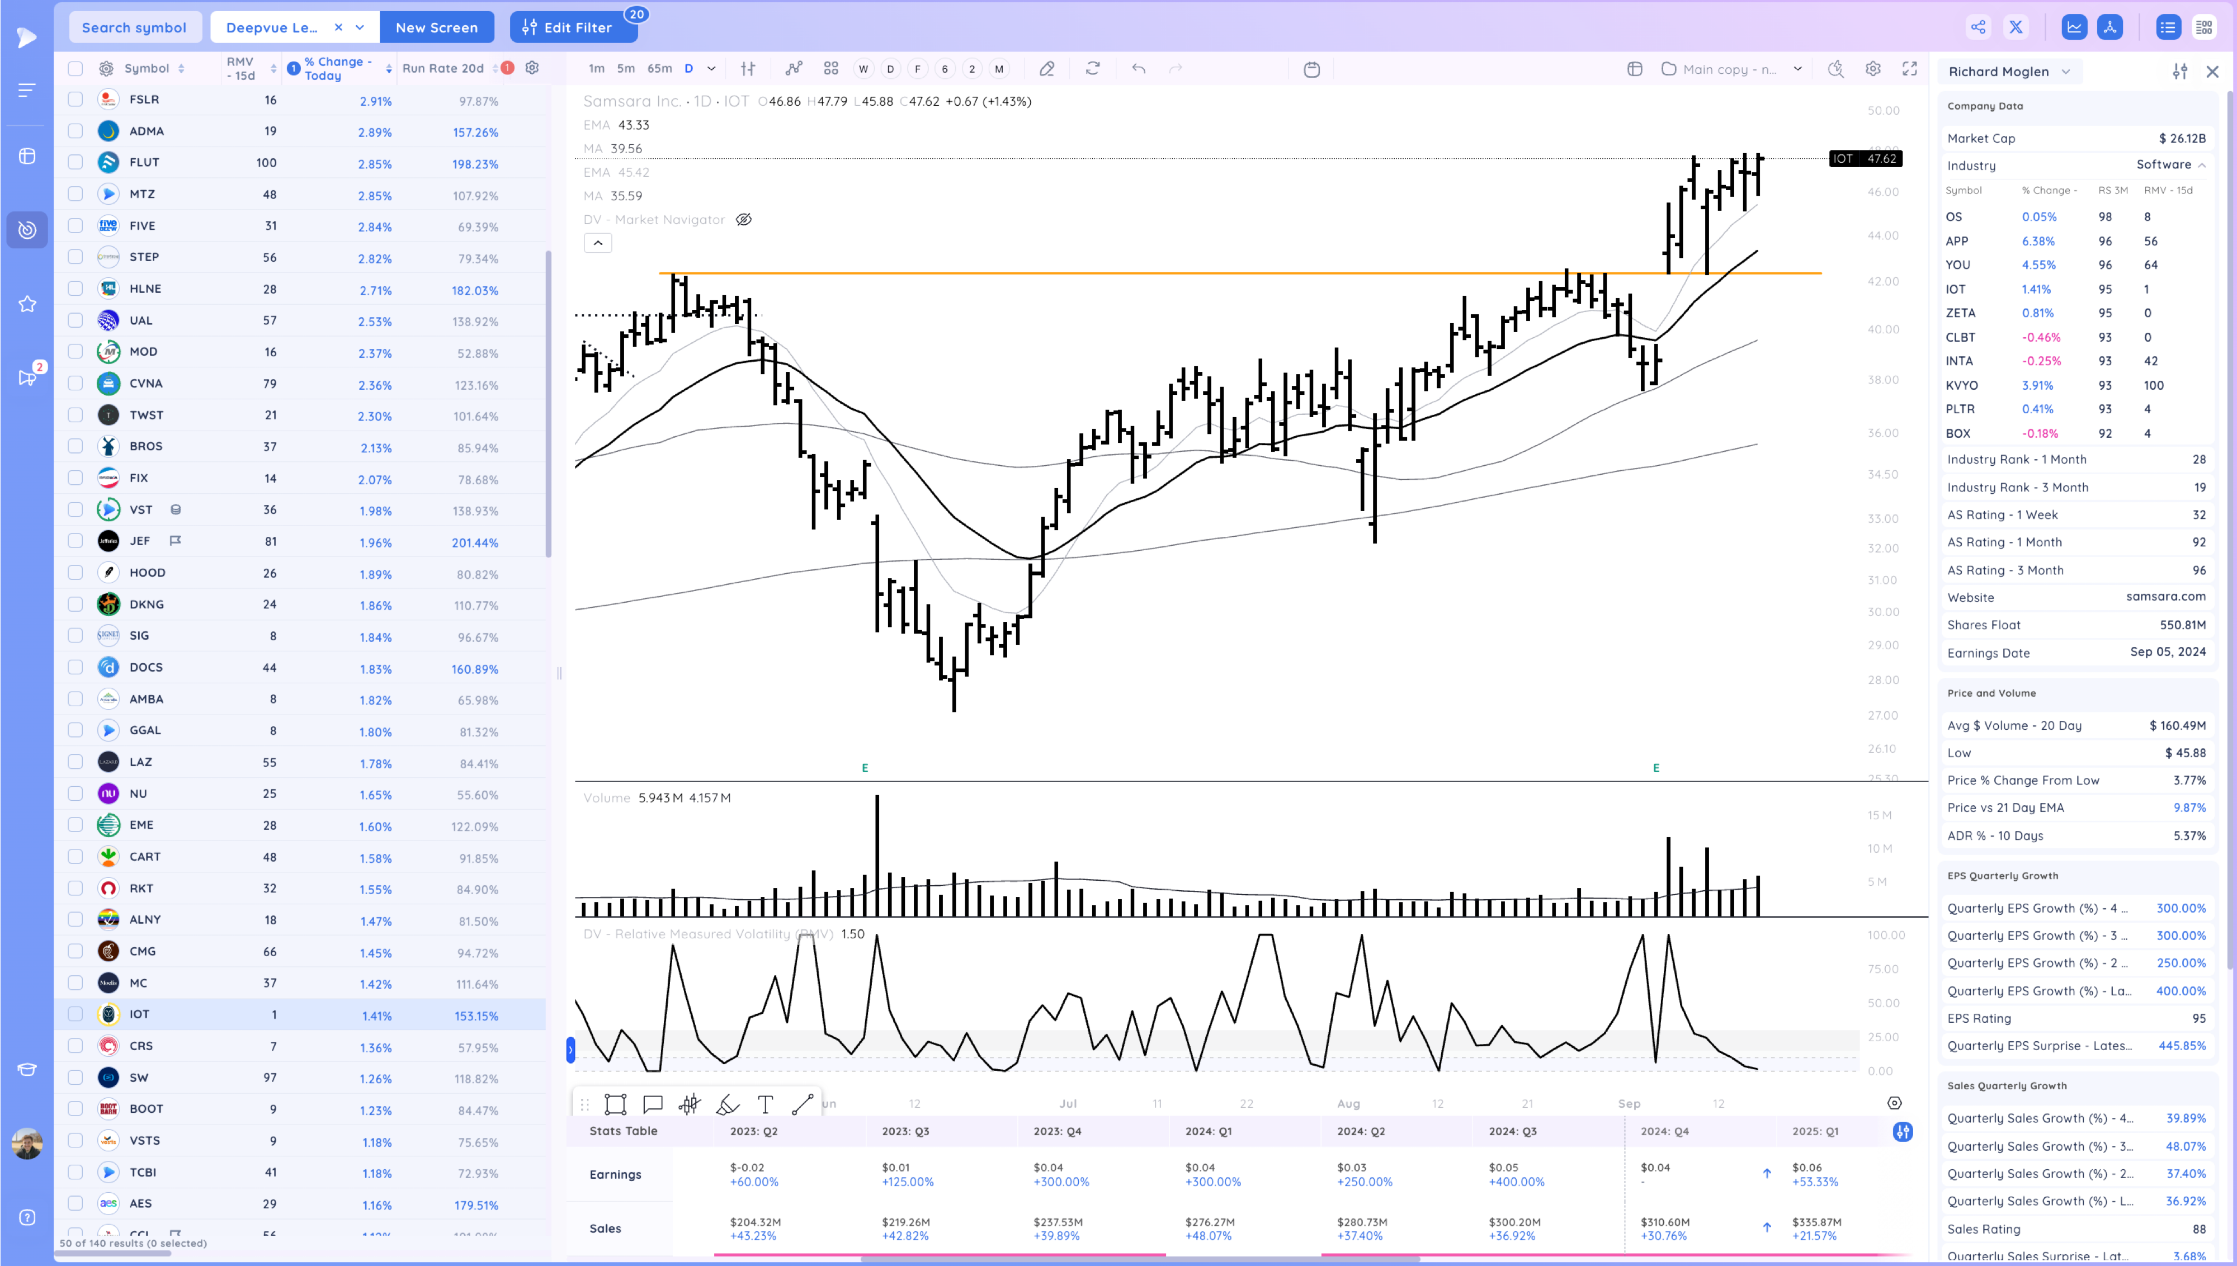Switch to 65m timeframe

659,69
